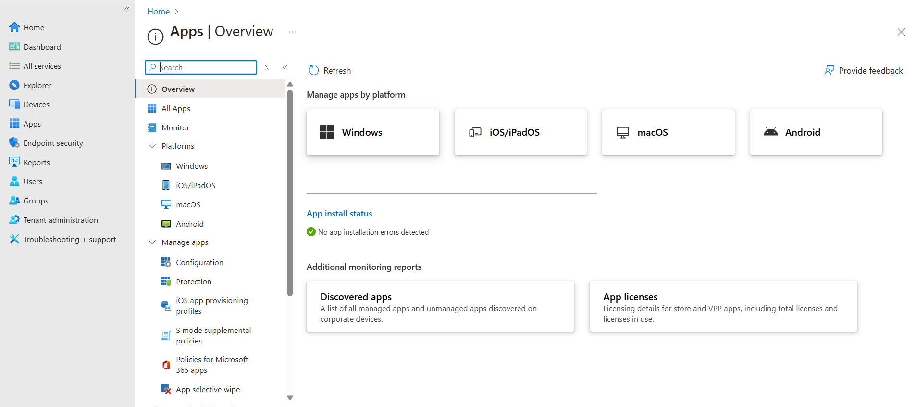Click the info icon beside Apps title
The height and width of the screenshot is (407, 916).
click(x=155, y=37)
